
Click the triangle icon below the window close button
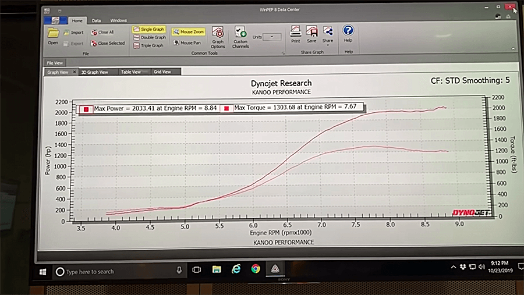tap(508, 16)
